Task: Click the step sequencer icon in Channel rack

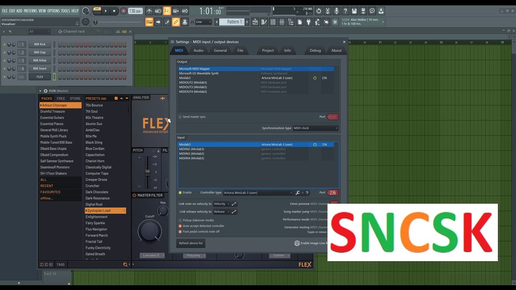Action: click(124, 31)
